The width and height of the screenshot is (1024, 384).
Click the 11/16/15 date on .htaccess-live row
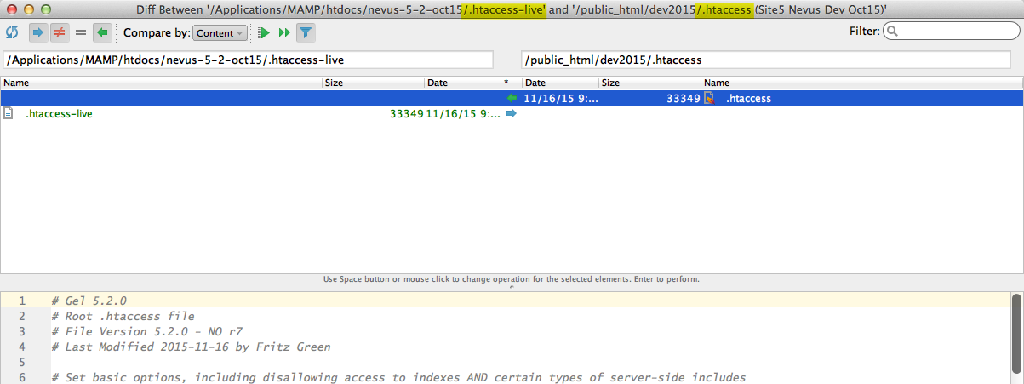pos(464,113)
